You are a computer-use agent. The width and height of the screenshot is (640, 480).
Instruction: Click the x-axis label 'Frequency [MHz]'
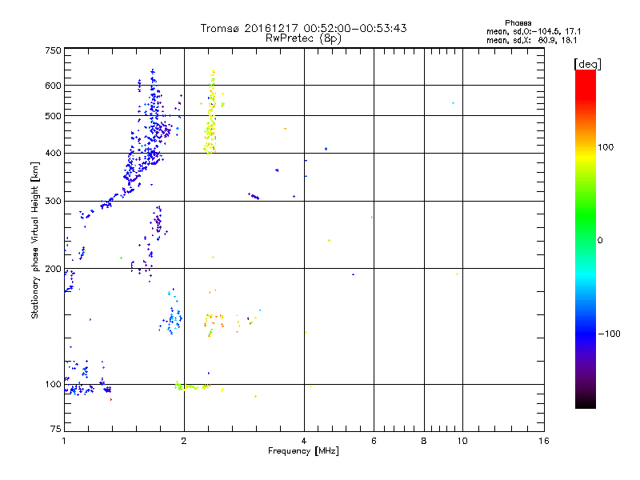point(303,451)
